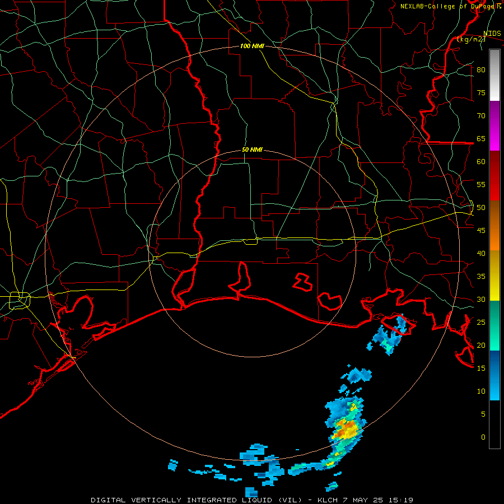The height and width of the screenshot is (504, 504).
Task: Click the 10 value on the color scale
Action: [x=481, y=391]
